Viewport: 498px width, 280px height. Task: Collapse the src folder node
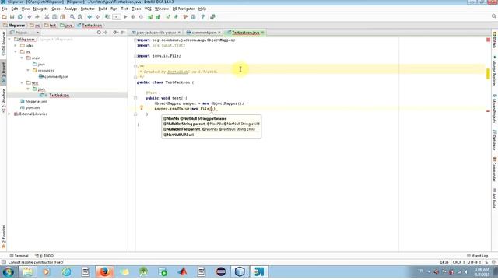point(16,52)
